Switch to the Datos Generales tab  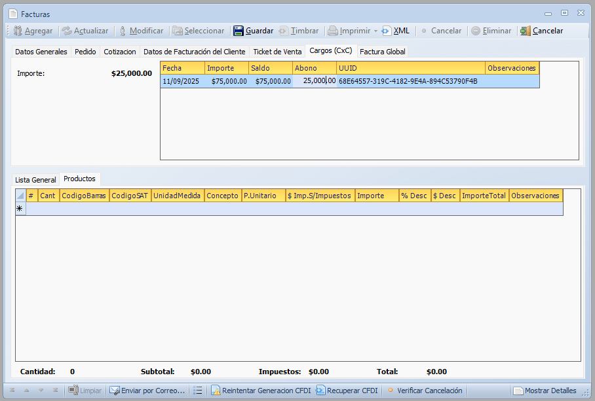click(x=41, y=52)
